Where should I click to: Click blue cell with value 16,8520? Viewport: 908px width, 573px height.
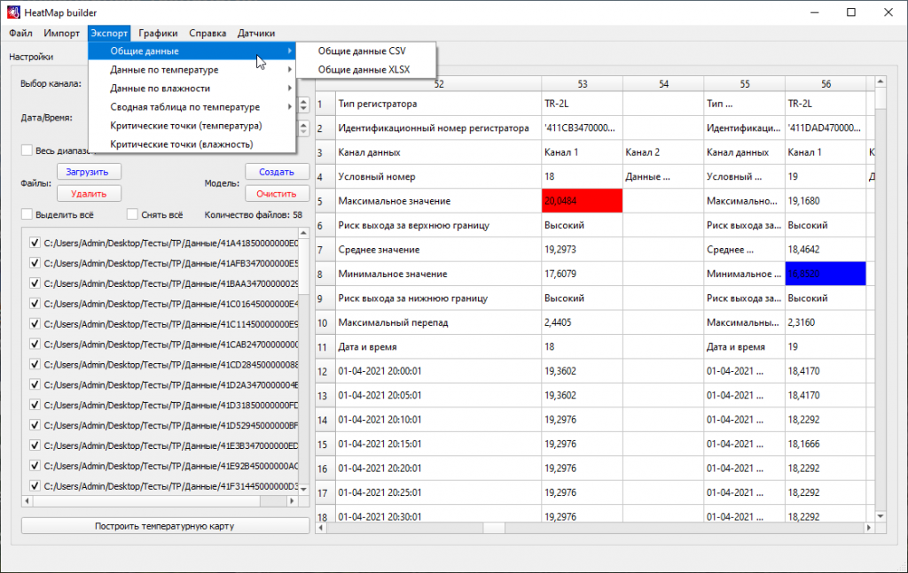tap(826, 274)
